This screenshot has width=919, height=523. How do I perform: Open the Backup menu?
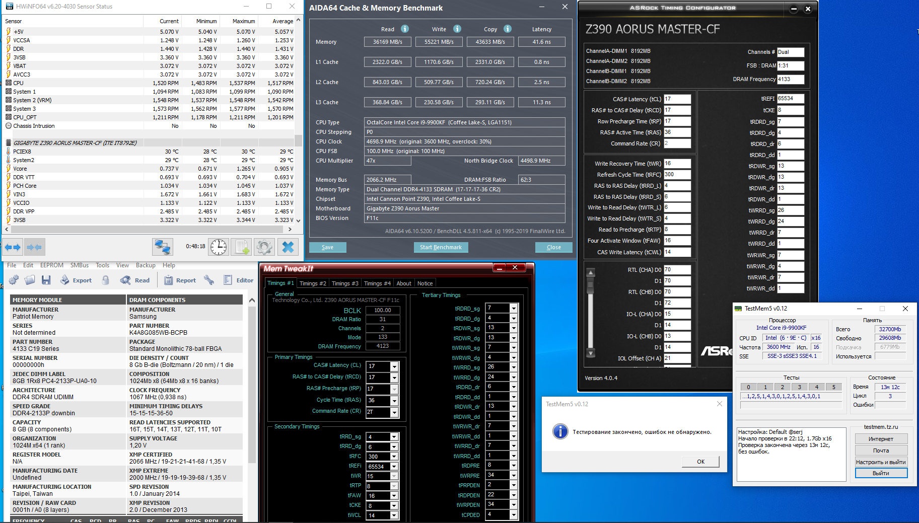click(146, 265)
